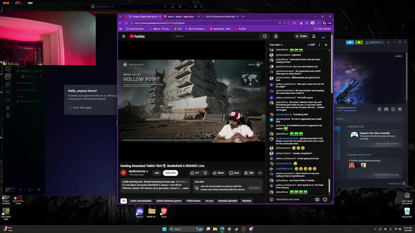Image resolution: width=415 pixels, height=233 pixels.
Task: Open more actions ellipsis under video
Action: [260, 173]
